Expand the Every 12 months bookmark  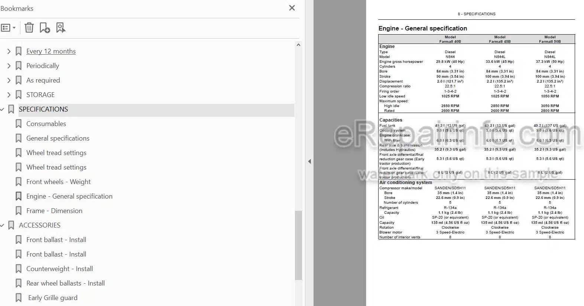[x=9, y=51]
